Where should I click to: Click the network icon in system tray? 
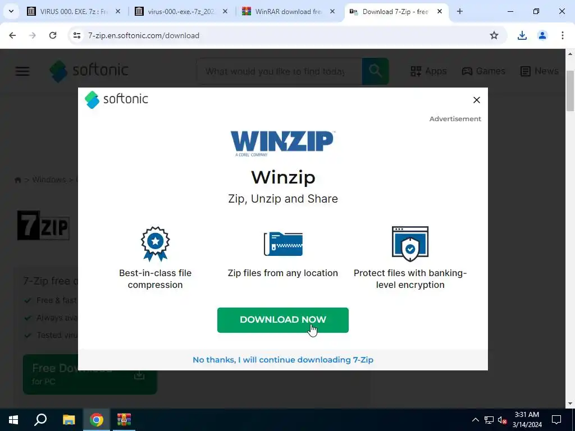click(489, 420)
